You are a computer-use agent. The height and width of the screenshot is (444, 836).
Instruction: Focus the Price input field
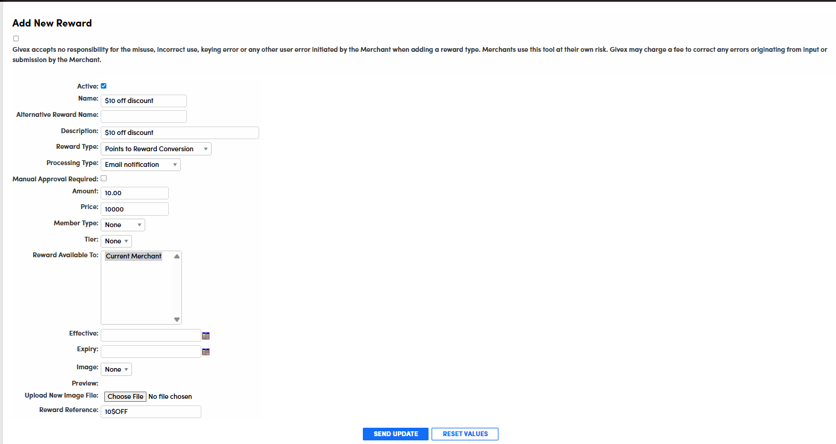coord(134,209)
